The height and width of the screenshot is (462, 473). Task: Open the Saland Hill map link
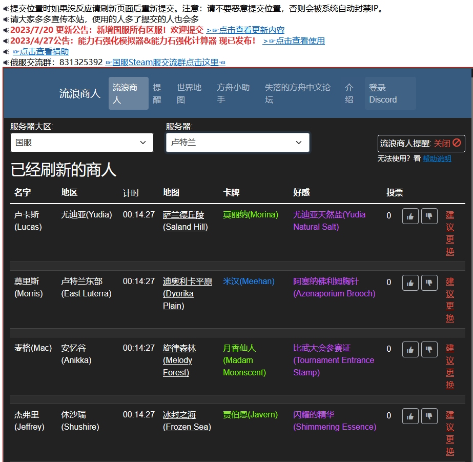click(x=185, y=220)
